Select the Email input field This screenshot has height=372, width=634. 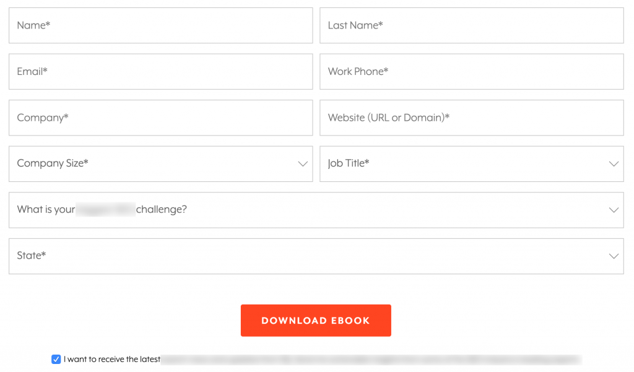coord(160,72)
